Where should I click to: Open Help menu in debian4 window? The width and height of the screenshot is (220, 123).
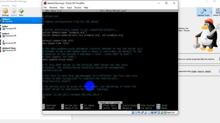coord(86,8)
